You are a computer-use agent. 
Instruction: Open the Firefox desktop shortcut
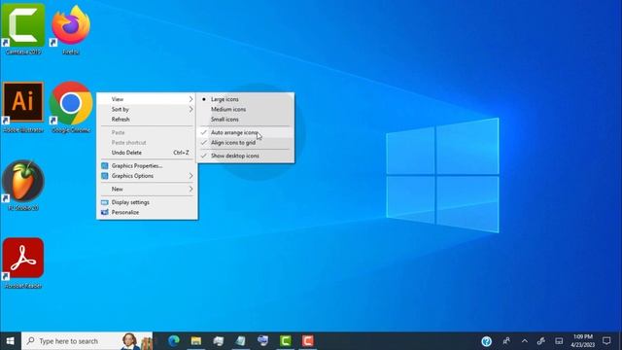pyautogui.click(x=71, y=28)
